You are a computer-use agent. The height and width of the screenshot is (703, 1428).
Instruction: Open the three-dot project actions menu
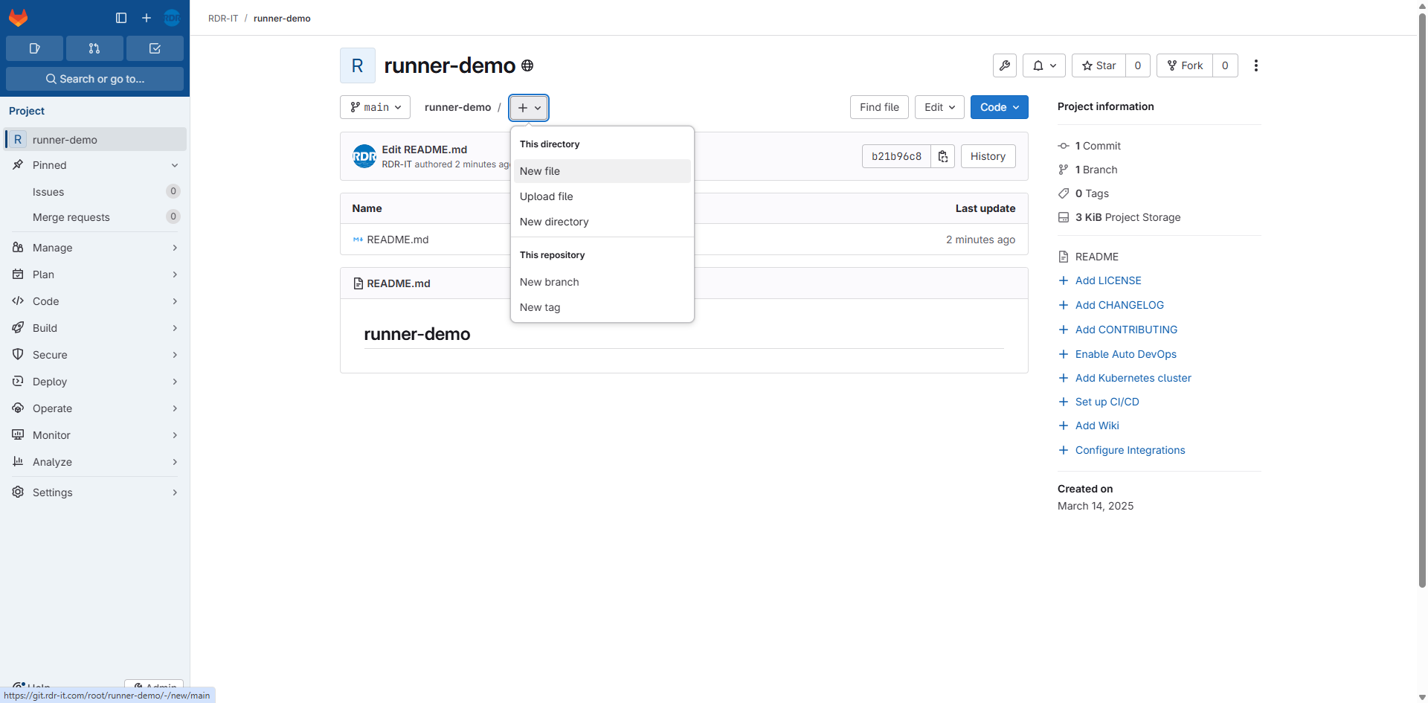(1255, 65)
